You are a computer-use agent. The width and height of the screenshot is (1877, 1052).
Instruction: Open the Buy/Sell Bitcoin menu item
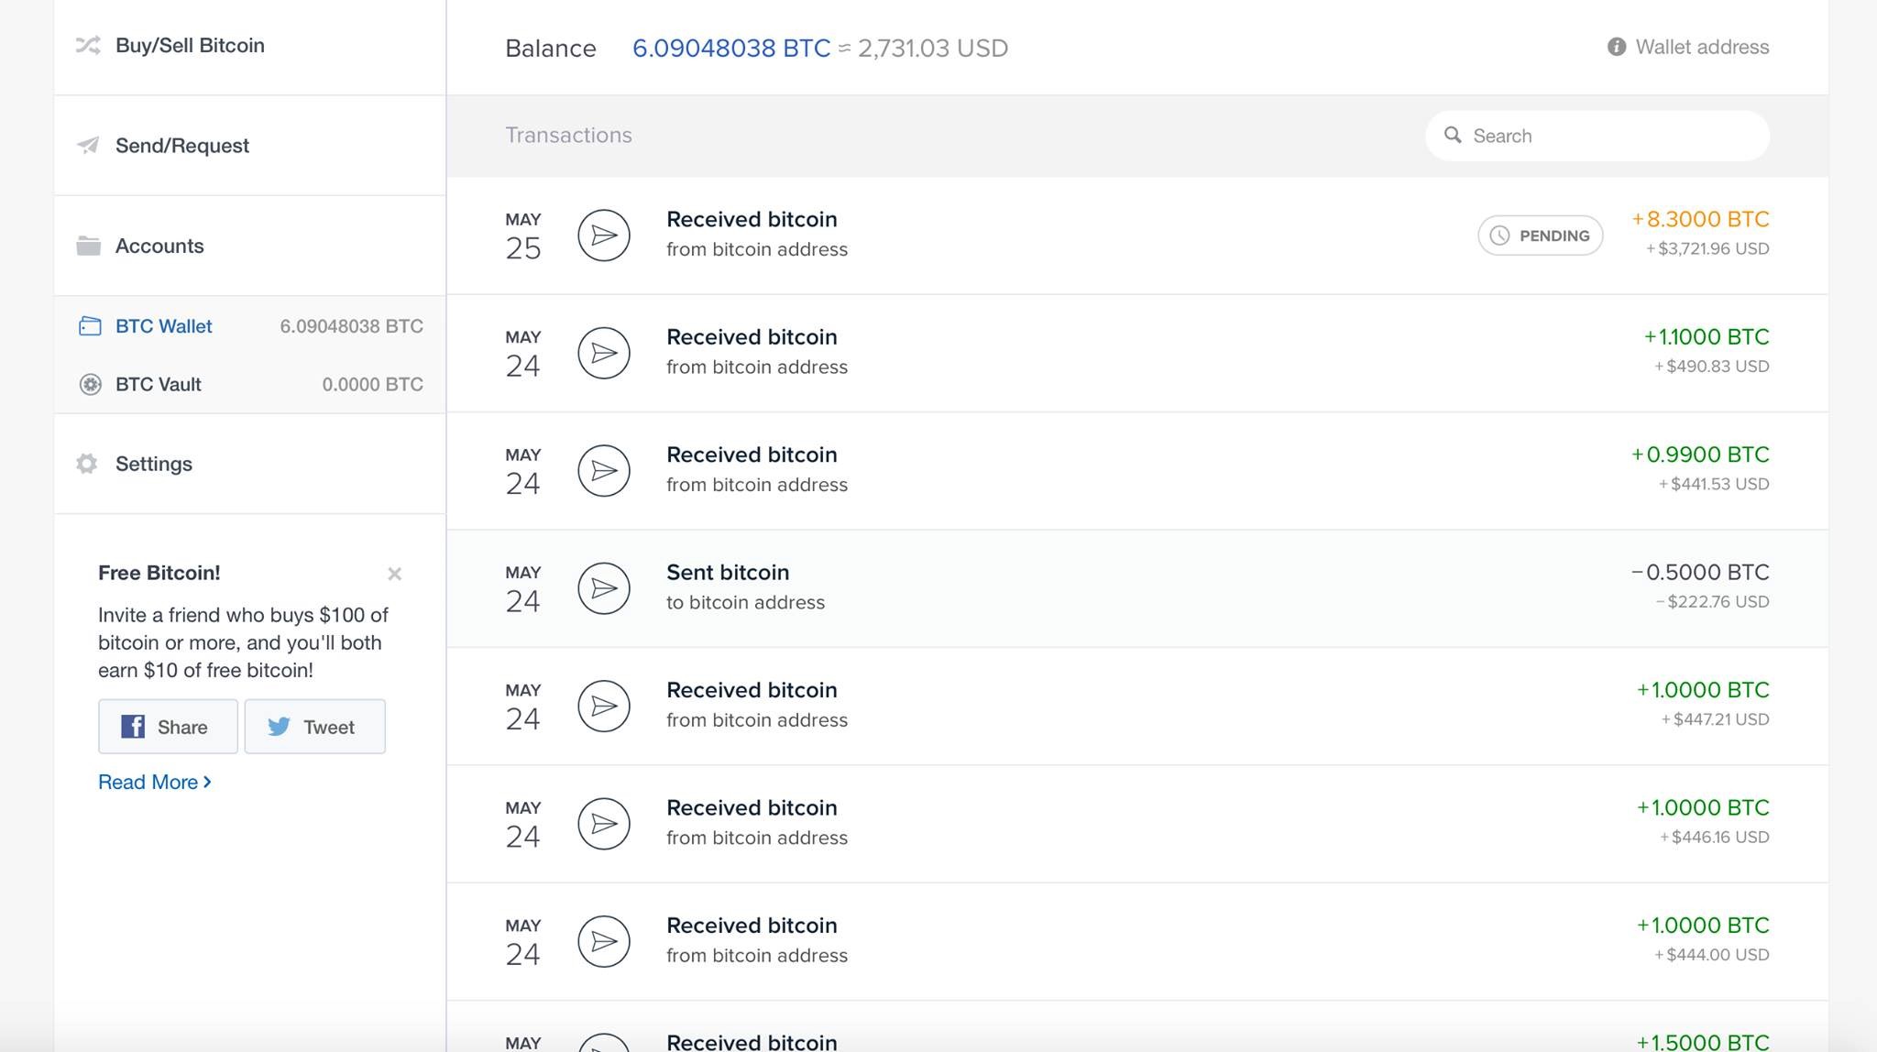point(190,46)
